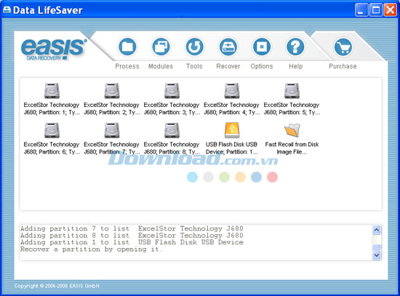The image size is (400, 296).
Task: Maximize the Data LifeSaver window
Action: (376, 10)
